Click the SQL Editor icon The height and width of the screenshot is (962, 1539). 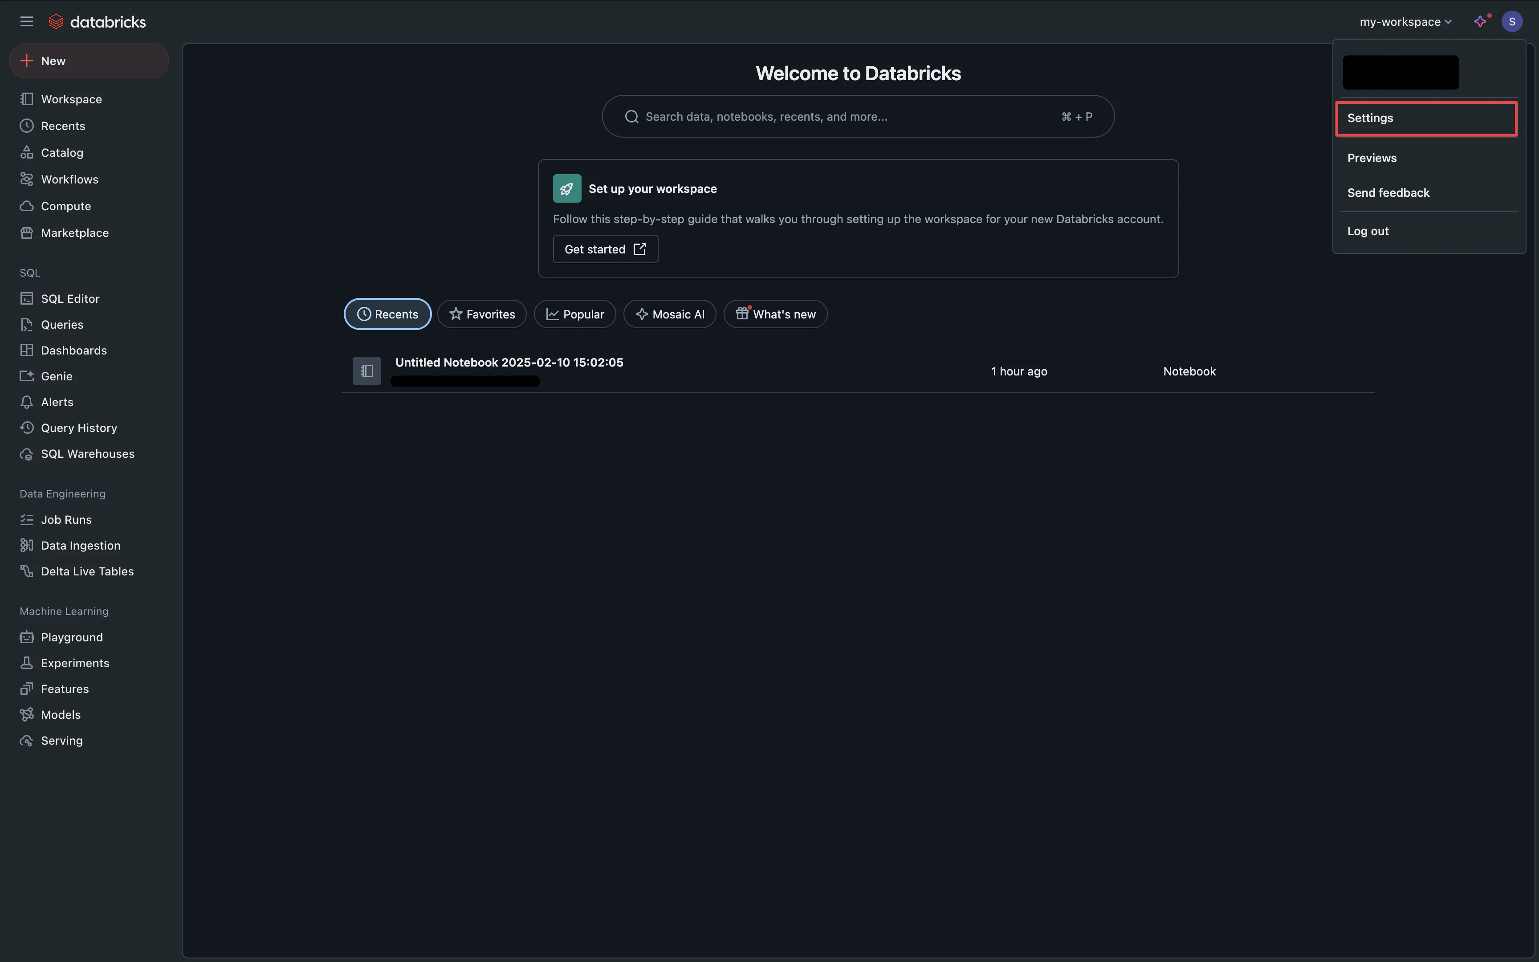[27, 298]
